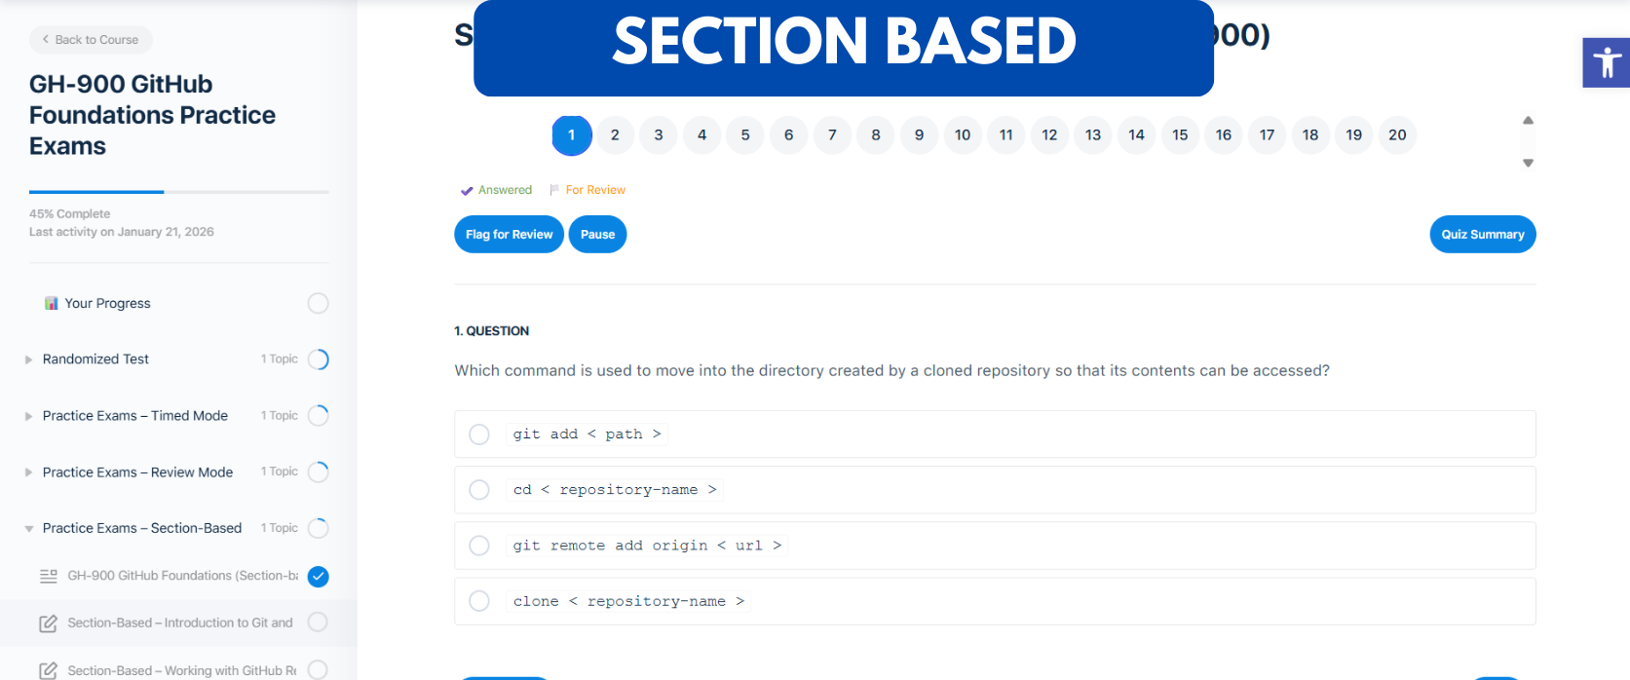
Task: Click the course progress bar
Action: pyautogui.click(x=178, y=192)
